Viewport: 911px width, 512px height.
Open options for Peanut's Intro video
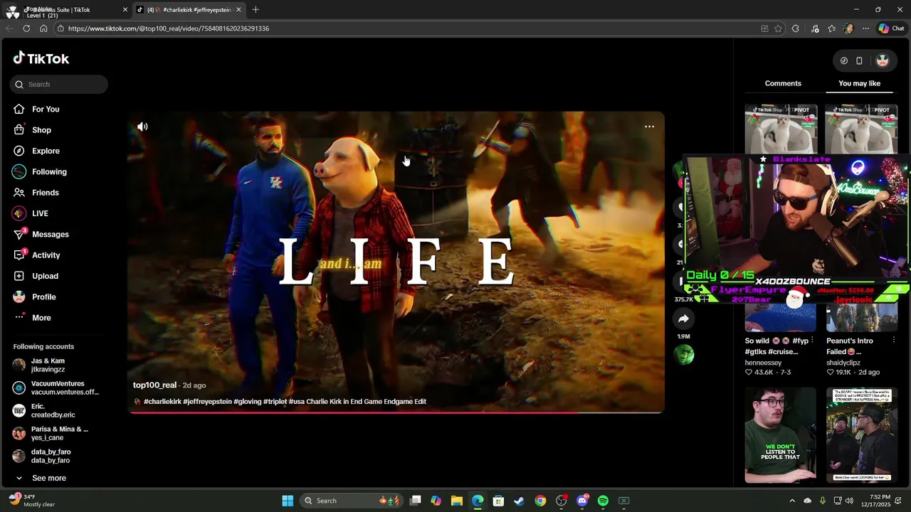click(892, 341)
